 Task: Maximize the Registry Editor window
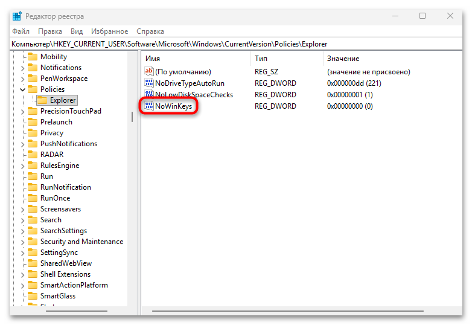[423, 16]
